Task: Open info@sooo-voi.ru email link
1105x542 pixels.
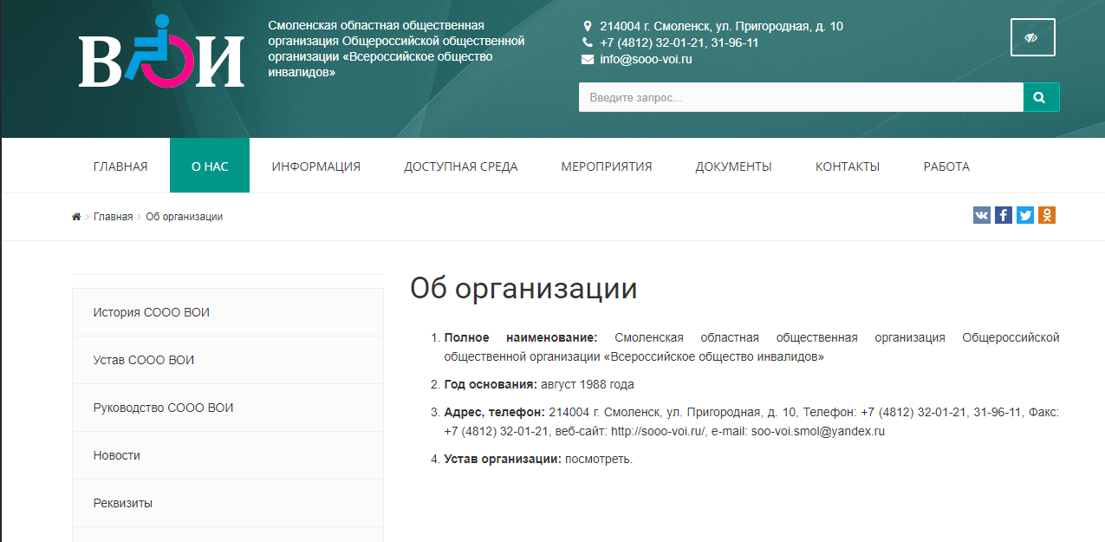Action: point(646,60)
